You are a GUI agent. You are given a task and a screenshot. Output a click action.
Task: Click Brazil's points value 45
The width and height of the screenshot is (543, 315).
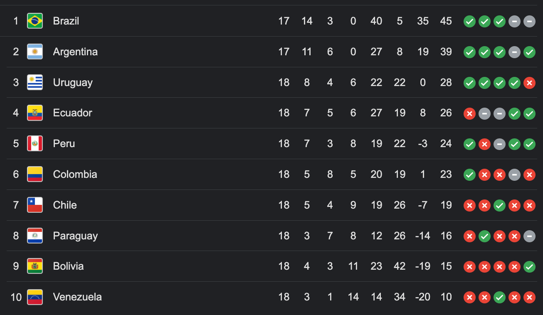click(x=446, y=21)
